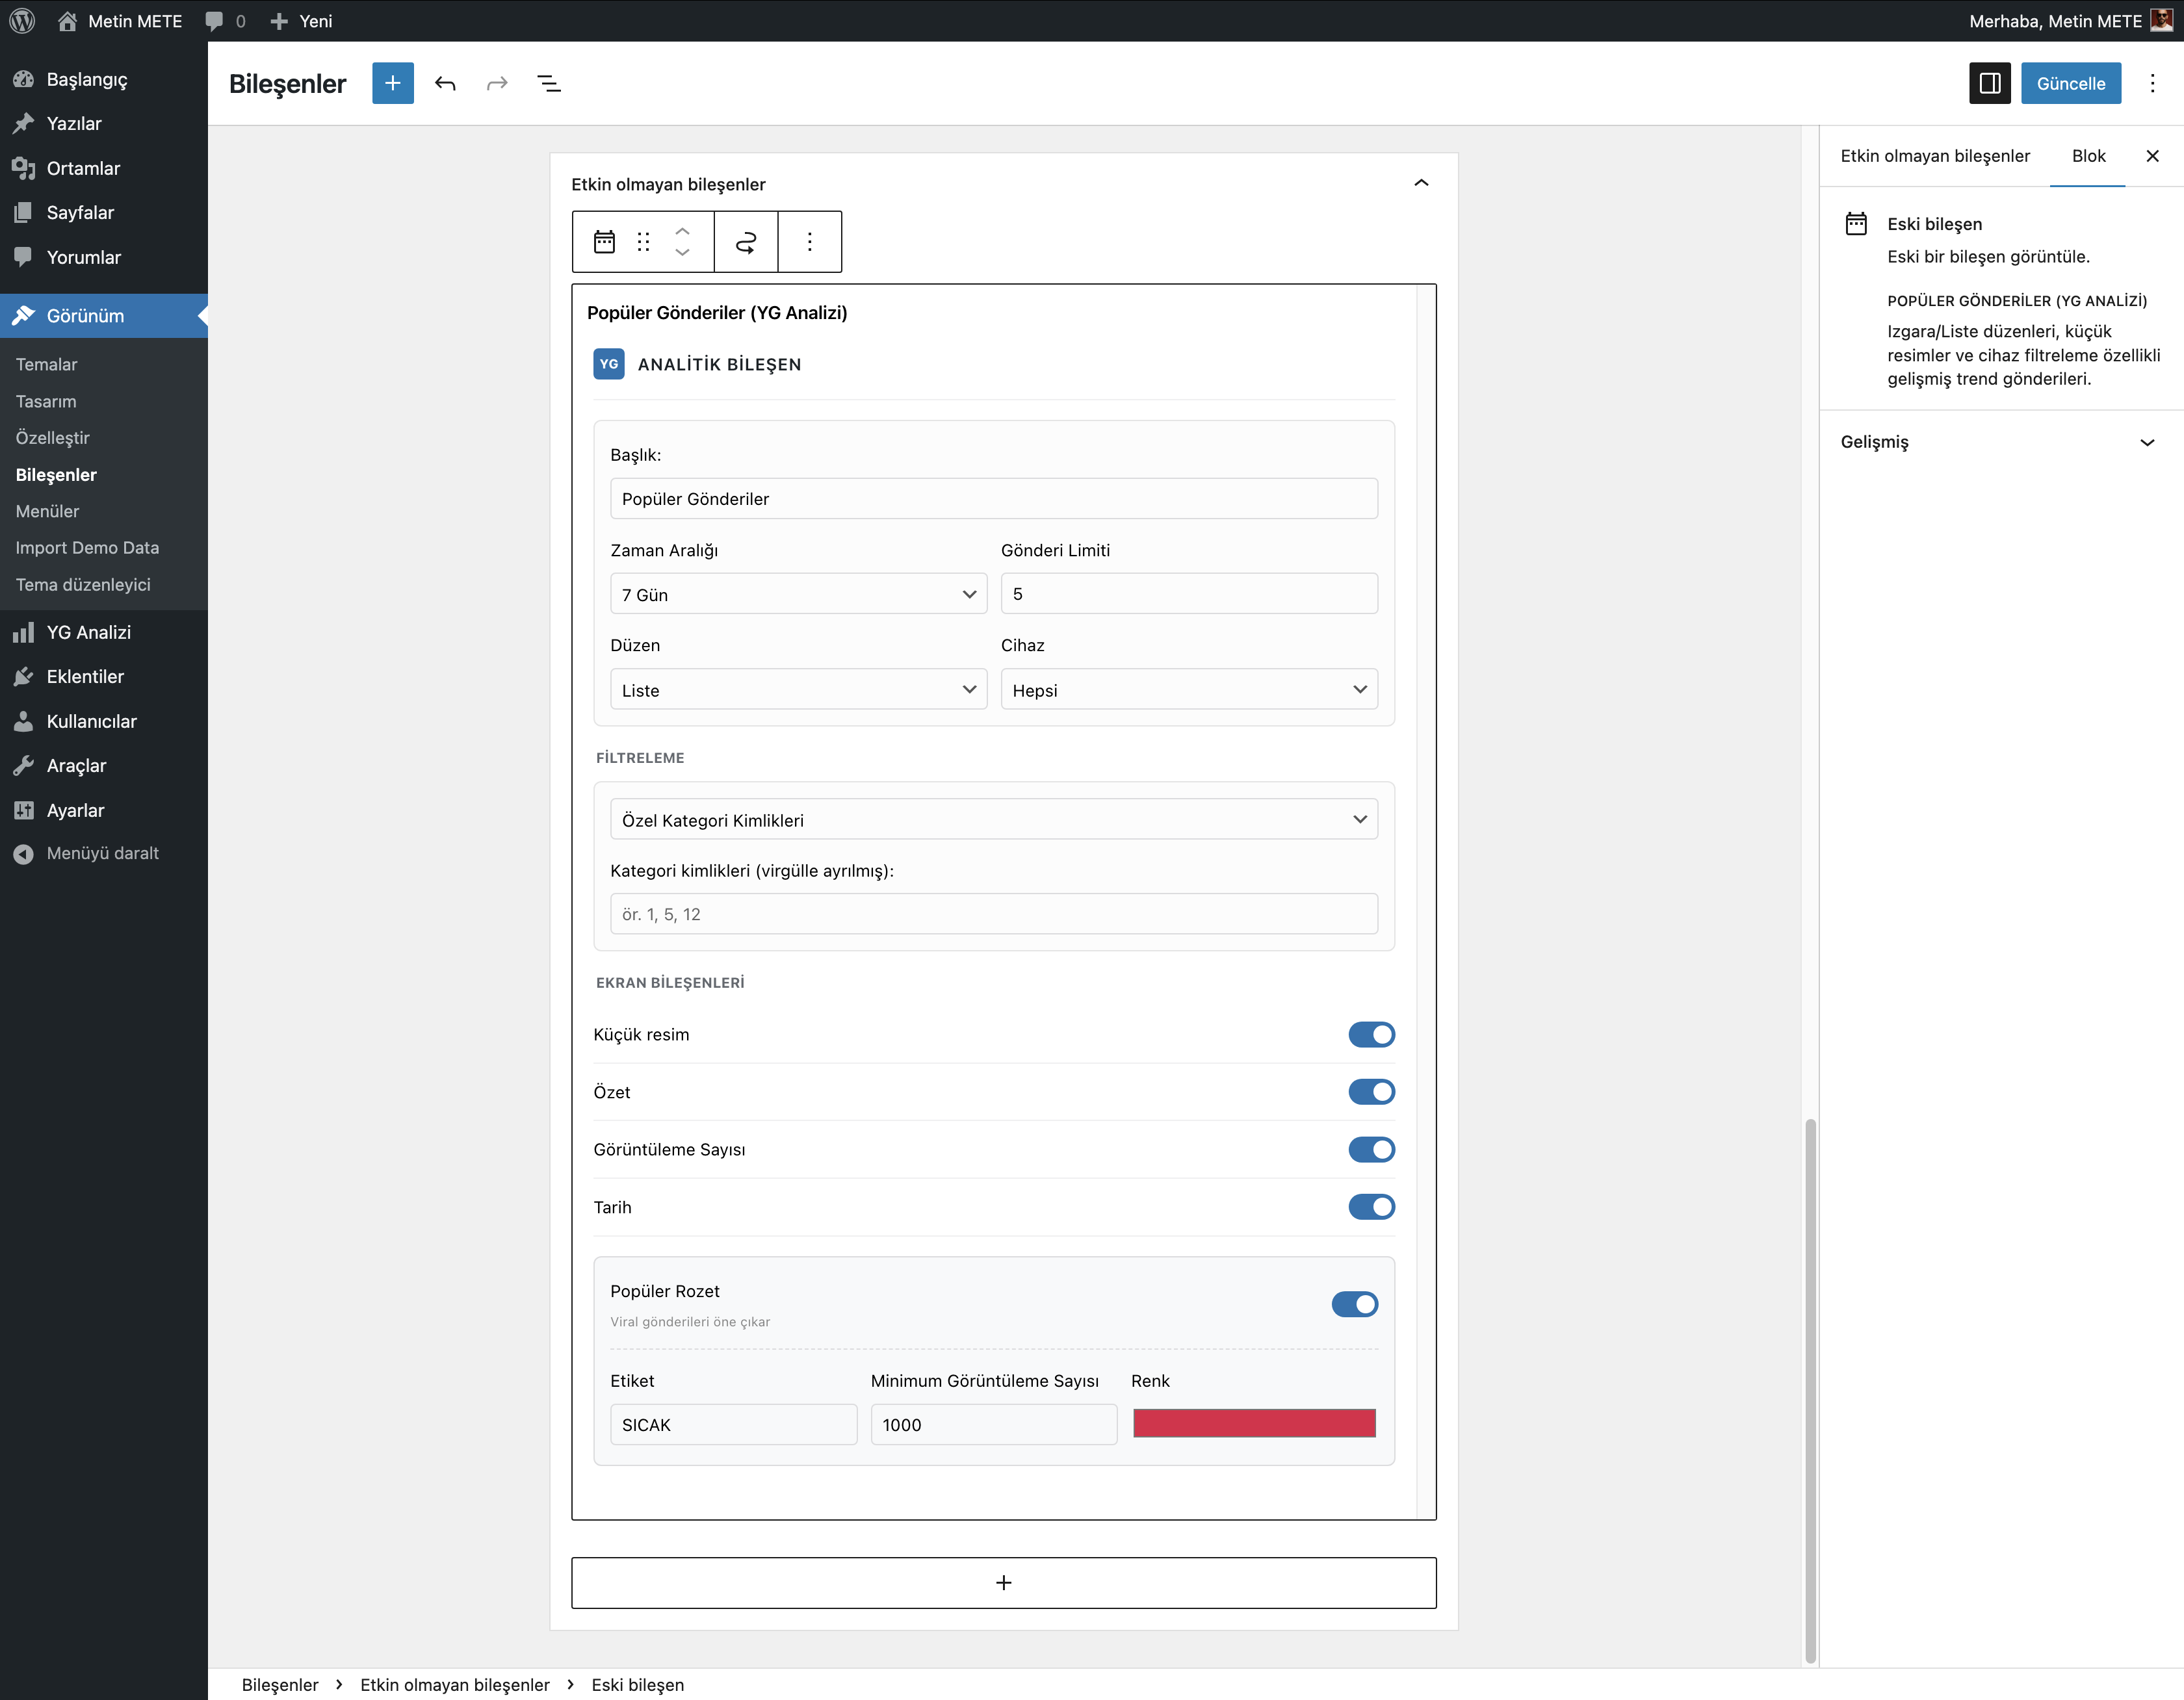2184x1700 pixels.
Task: Click the red Renk color swatch
Action: [1254, 1423]
